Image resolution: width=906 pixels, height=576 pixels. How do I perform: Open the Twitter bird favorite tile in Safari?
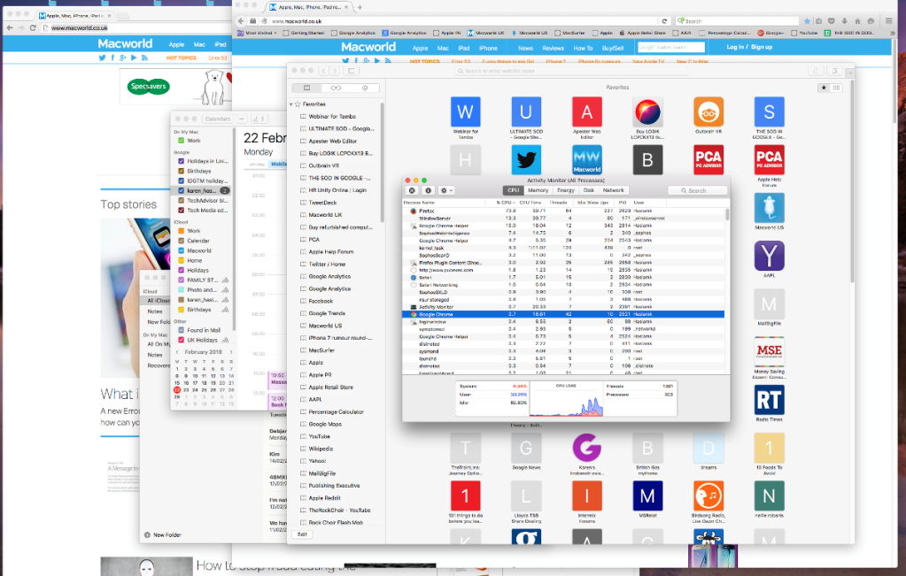pyautogui.click(x=526, y=160)
